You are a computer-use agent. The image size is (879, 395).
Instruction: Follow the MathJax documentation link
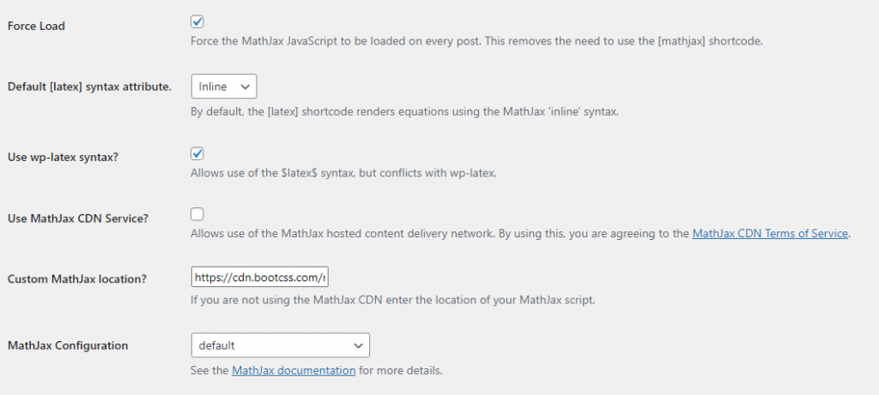point(294,370)
